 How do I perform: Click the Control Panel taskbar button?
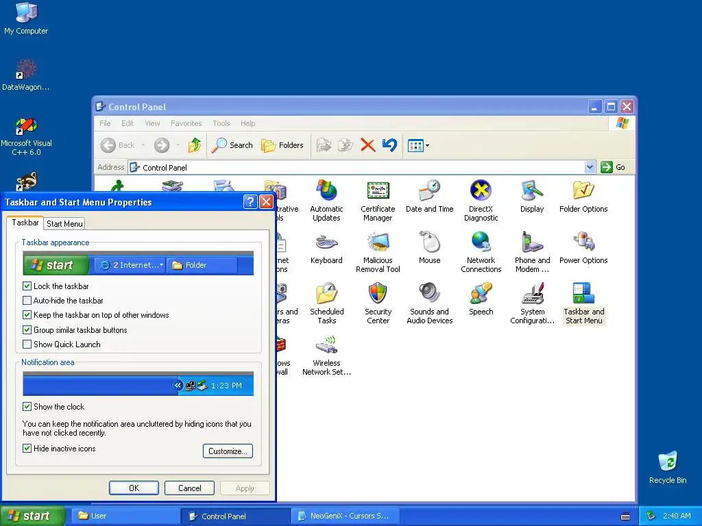(236, 516)
